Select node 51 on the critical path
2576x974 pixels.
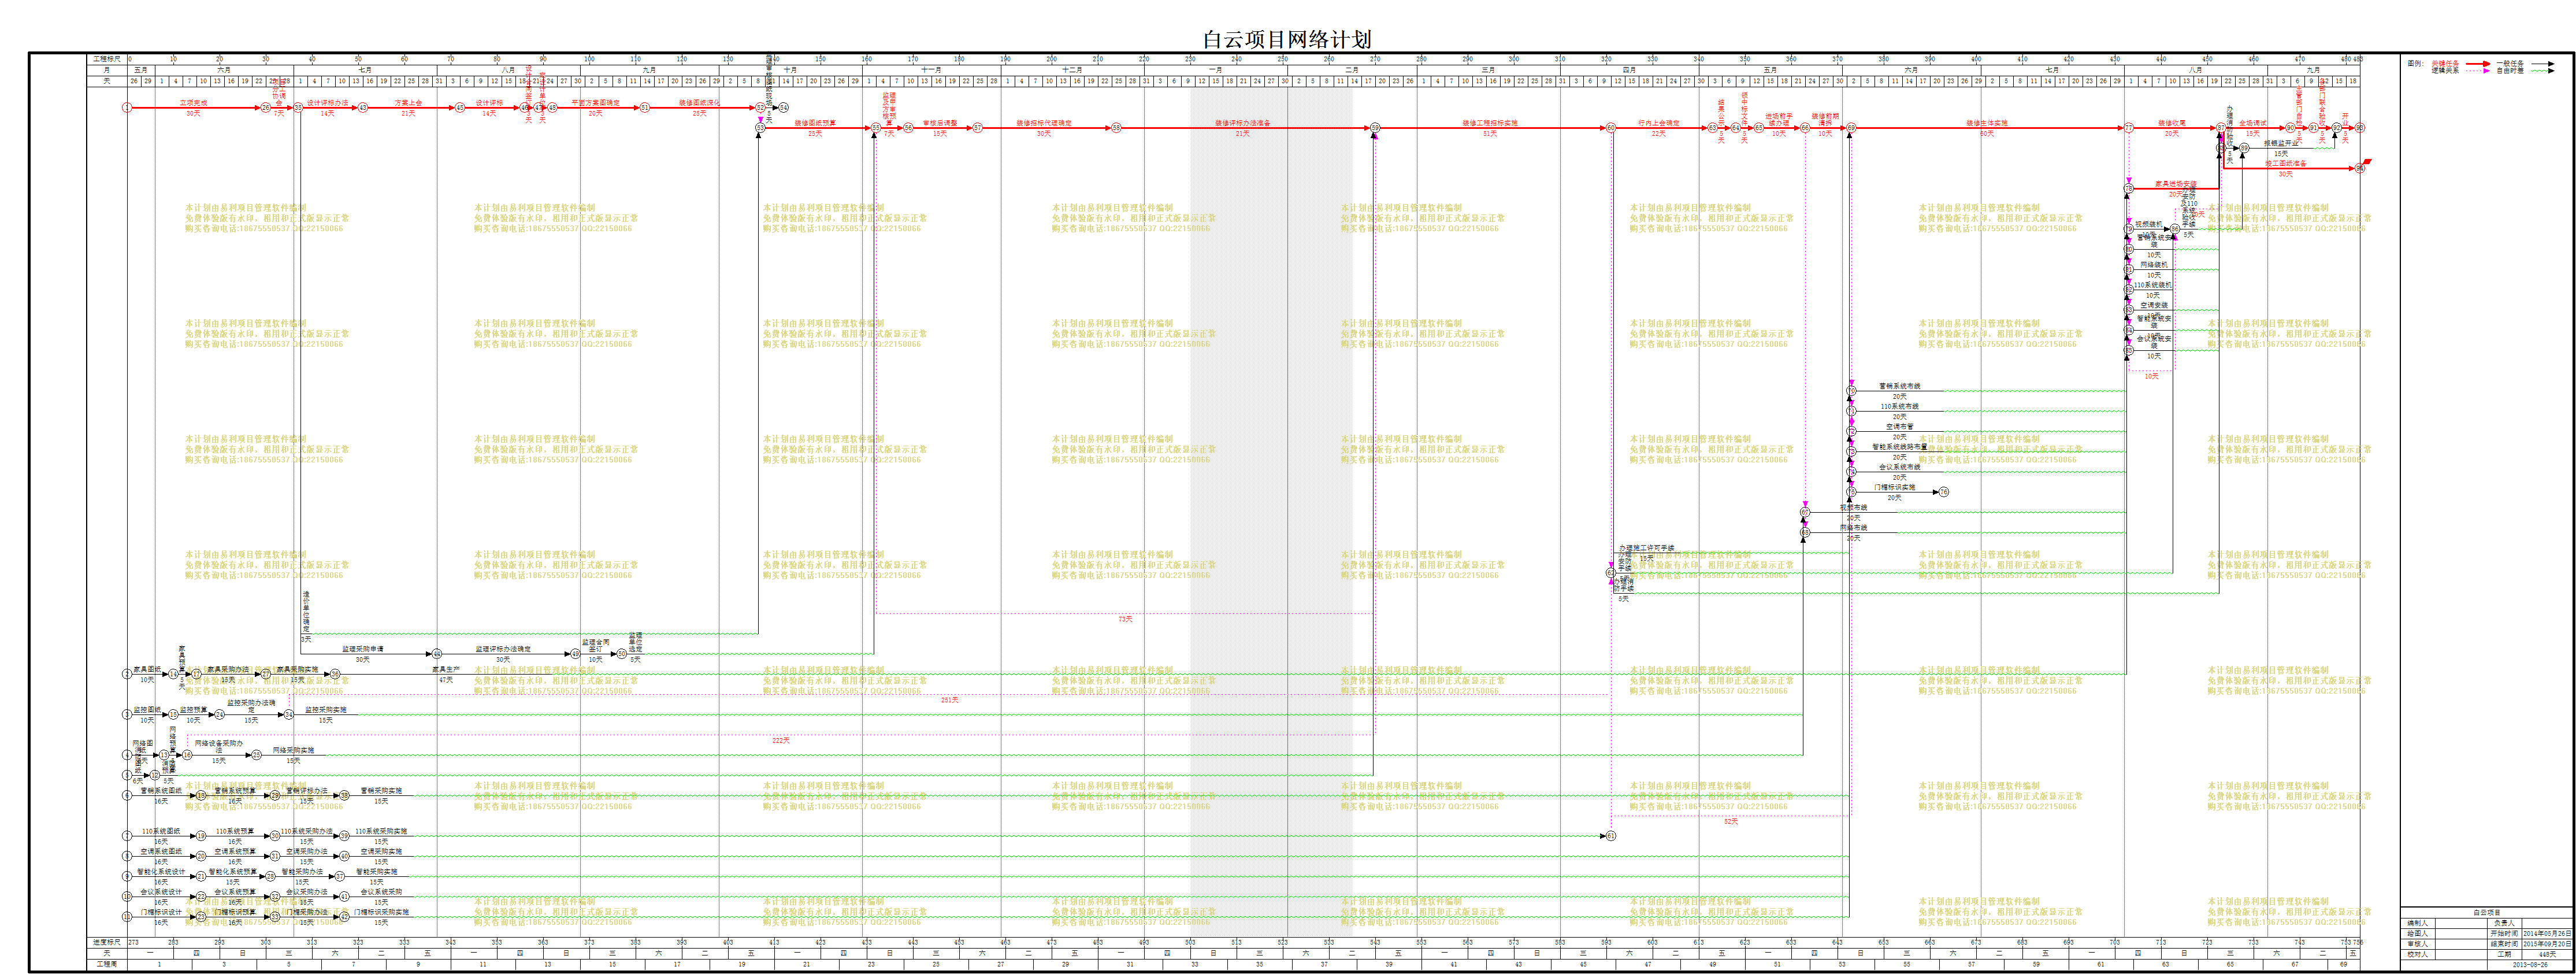coord(645,108)
